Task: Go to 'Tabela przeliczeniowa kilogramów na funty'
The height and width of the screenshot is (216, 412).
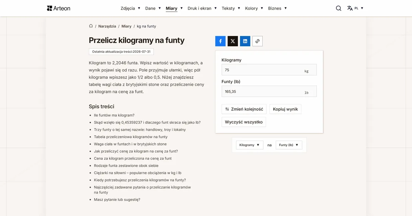Action: pyautogui.click(x=131, y=137)
